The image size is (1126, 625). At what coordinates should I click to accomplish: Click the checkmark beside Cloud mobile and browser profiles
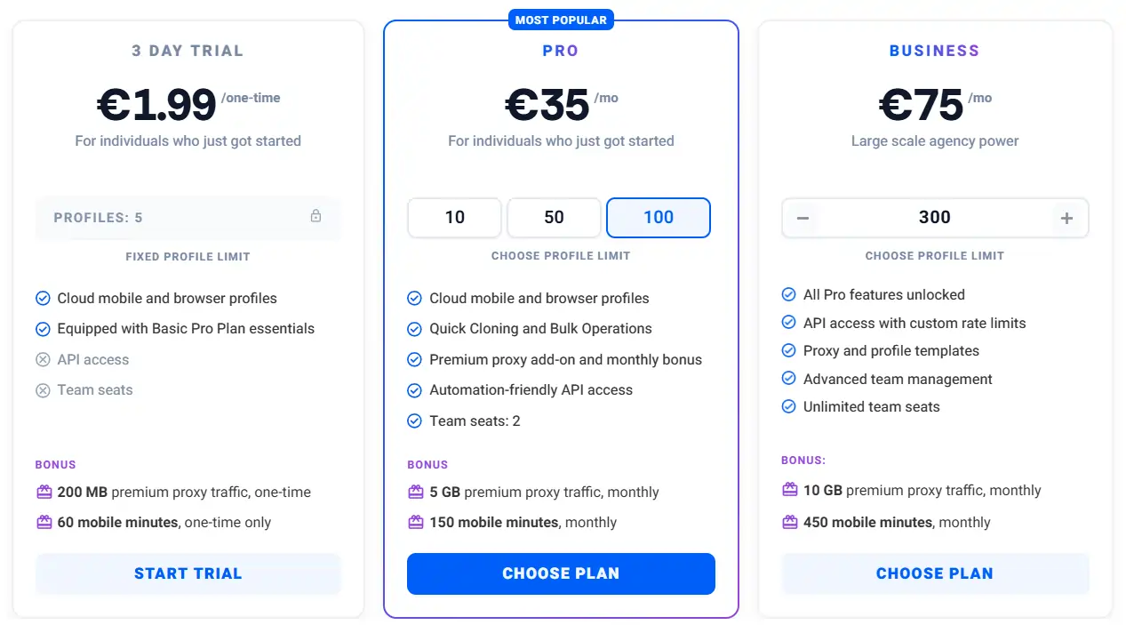tap(43, 298)
